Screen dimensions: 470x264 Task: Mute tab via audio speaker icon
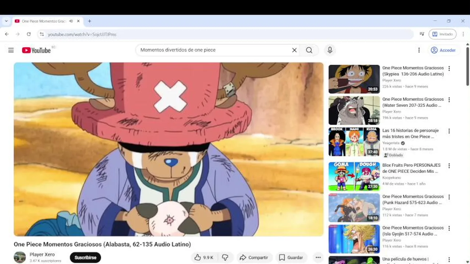(71, 21)
